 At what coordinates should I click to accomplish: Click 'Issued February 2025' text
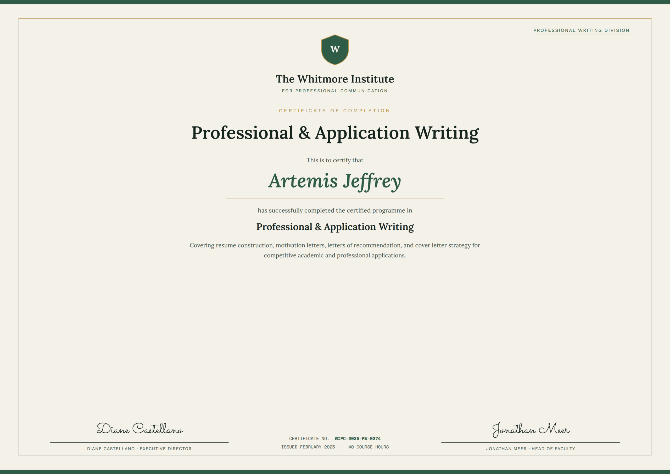(308, 447)
